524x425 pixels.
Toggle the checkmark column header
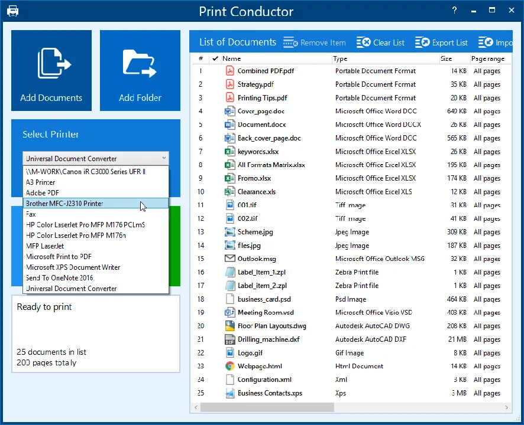click(x=215, y=58)
